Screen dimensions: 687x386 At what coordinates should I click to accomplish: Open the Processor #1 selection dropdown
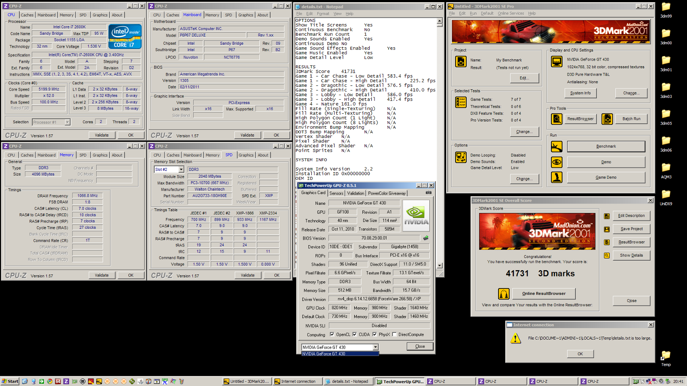point(67,122)
